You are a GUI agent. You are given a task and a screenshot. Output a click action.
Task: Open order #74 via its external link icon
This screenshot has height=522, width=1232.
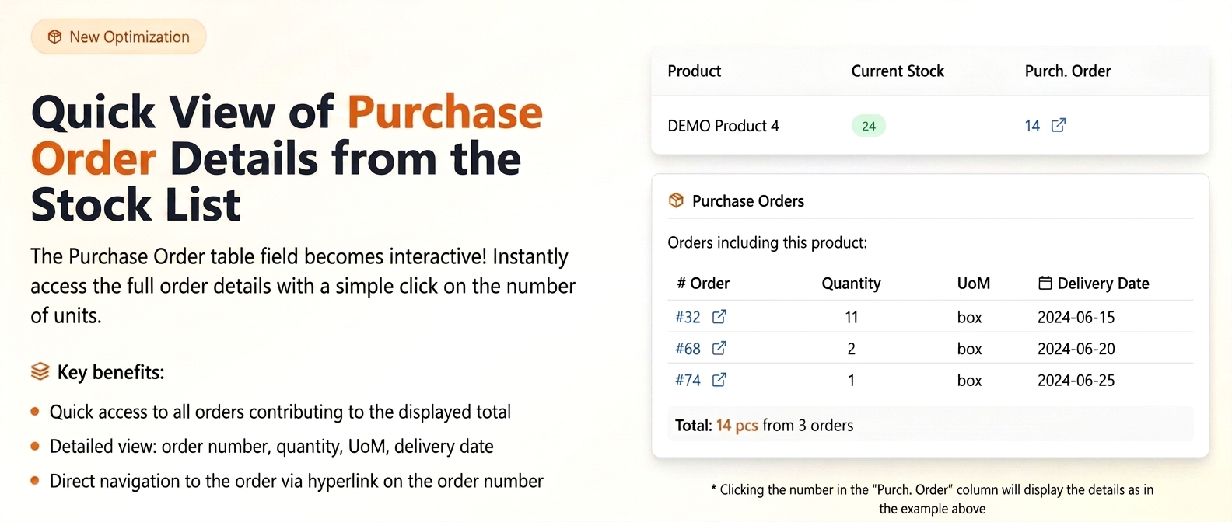click(x=719, y=380)
